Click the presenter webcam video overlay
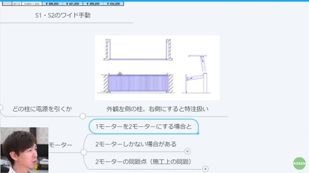309x173 pixels. [24, 150]
